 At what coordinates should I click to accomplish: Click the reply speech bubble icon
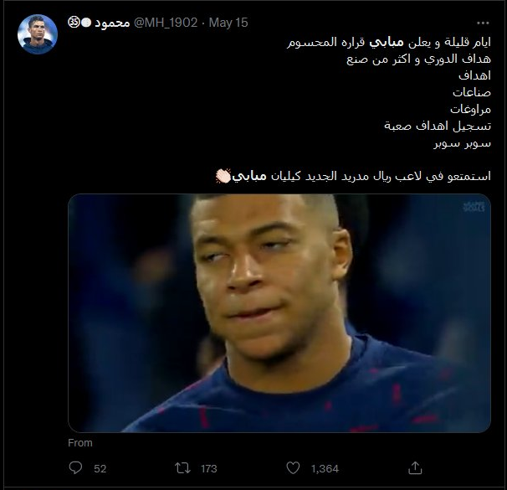[75, 467]
